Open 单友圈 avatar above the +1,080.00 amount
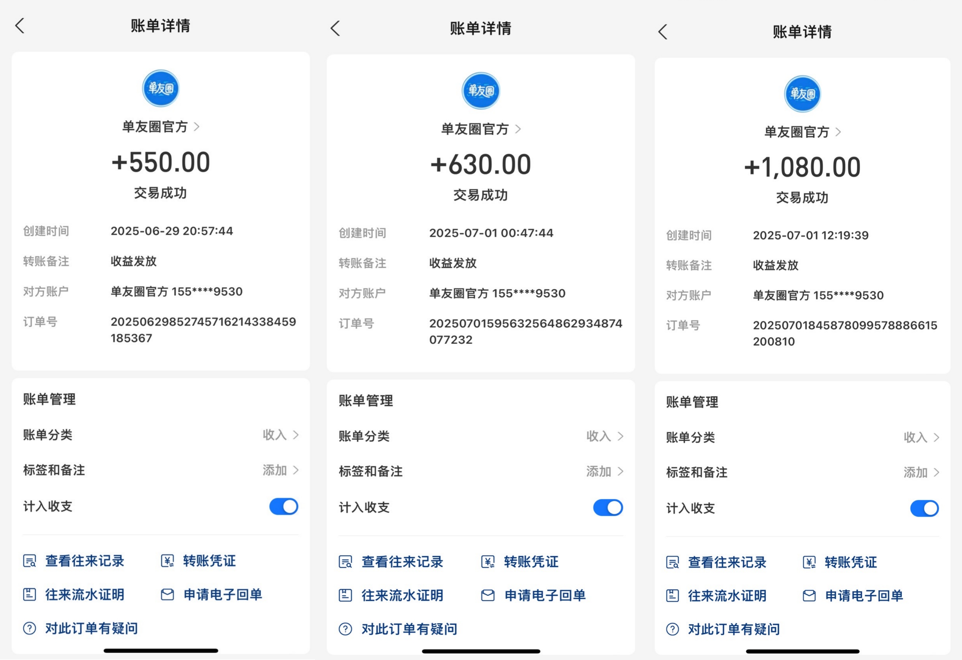Screen dimensions: 962x660 (x=802, y=94)
